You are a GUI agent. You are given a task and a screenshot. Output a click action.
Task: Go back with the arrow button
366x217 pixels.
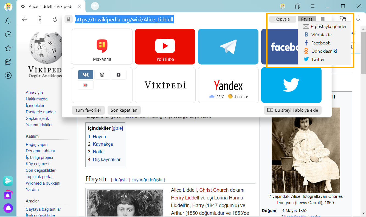tap(25, 19)
